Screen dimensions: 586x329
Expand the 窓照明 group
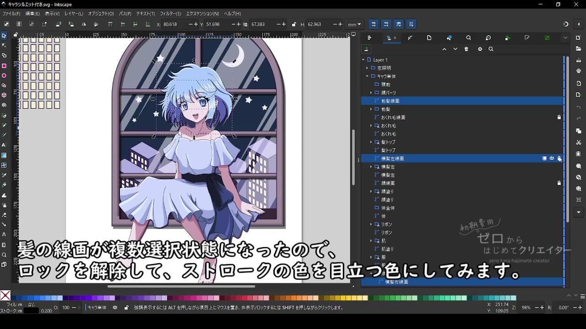tap(367, 68)
